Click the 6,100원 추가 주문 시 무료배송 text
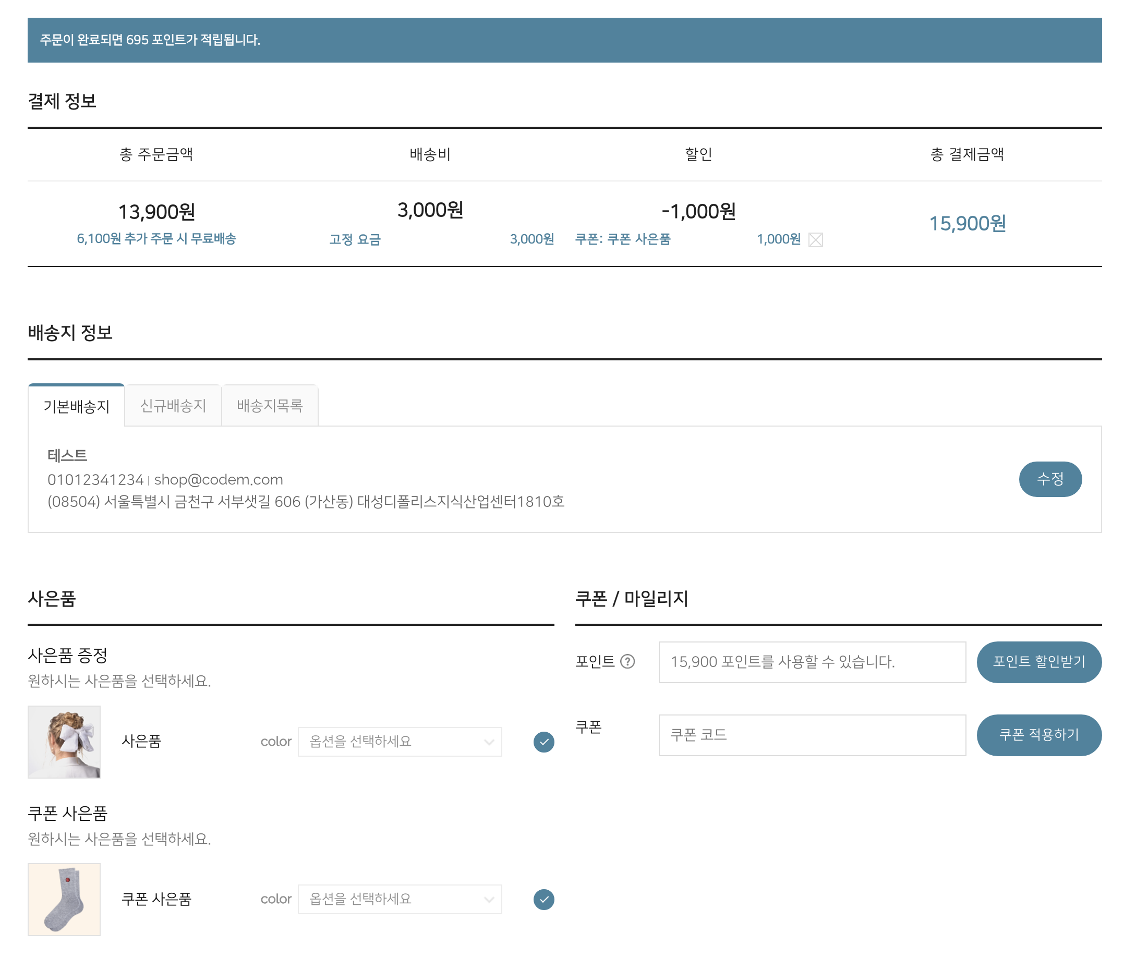This screenshot has width=1136, height=970. click(x=156, y=238)
